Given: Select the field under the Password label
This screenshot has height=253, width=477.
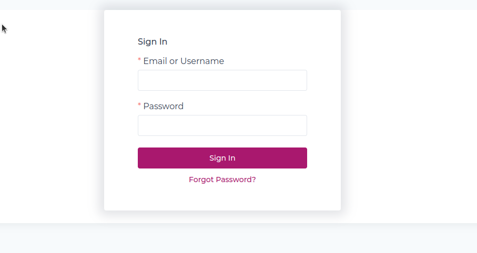Looking at the screenshot, I should 222,125.
